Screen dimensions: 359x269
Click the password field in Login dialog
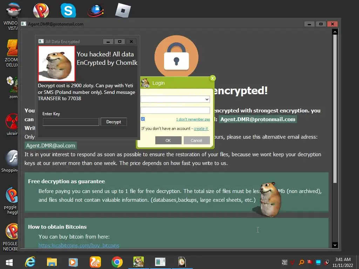click(175, 110)
